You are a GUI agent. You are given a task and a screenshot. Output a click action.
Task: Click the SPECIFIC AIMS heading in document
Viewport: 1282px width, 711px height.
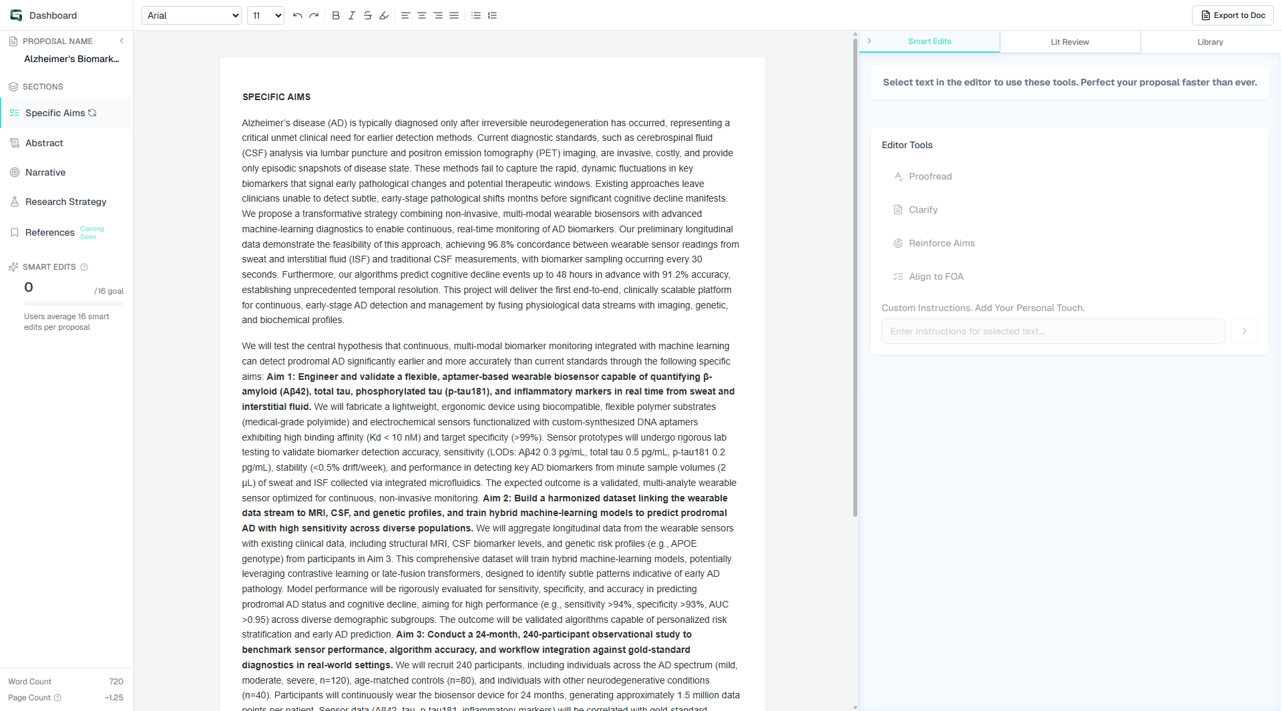click(x=276, y=97)
